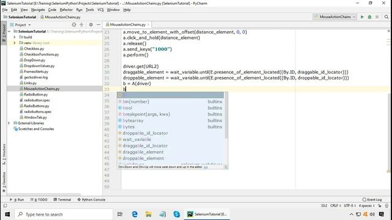
Task: Choose droppable_id_locator completion suggestion
Action: 170,133
